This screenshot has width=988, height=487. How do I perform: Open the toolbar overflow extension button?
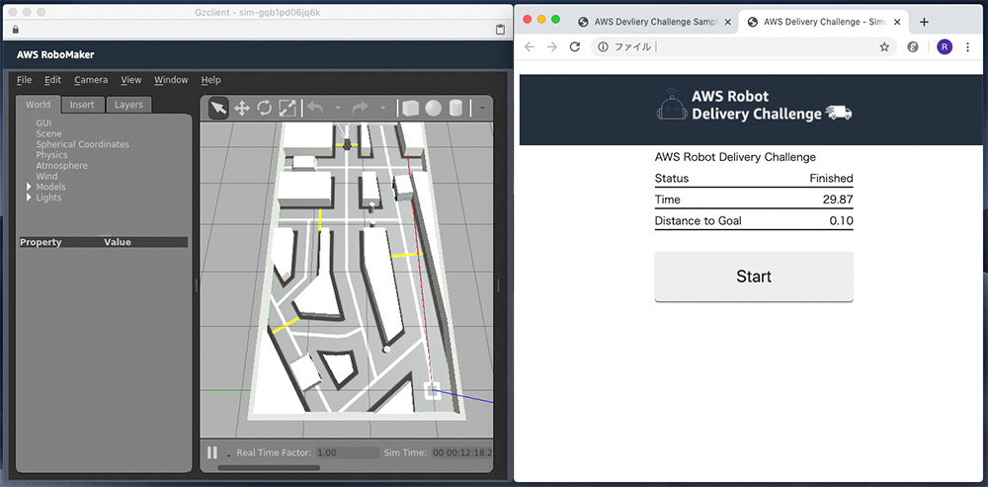coord(483,109)
